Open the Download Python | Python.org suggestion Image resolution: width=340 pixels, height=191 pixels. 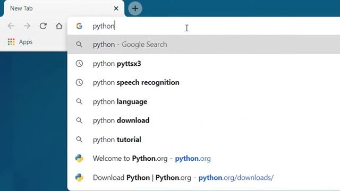[204, 178]
